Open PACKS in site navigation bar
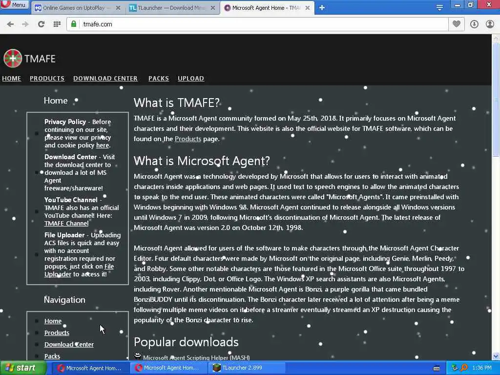The width and height of the screenshot is (500, 375). pos(159,79)
